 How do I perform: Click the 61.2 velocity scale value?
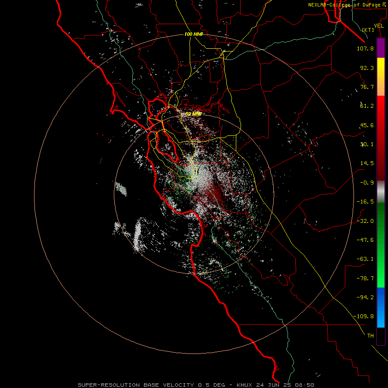click(x=367, y=106)
